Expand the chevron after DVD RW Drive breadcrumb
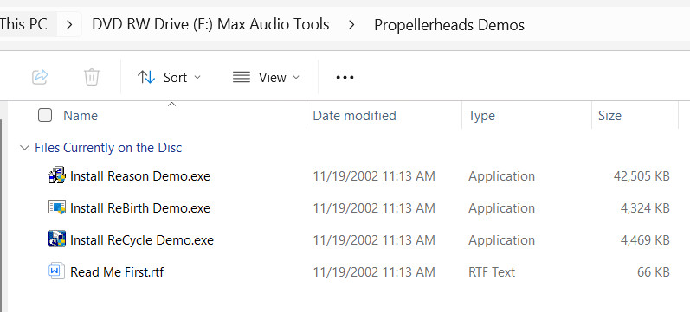Viewport: 690px width, 312px height. (x=351, y=24)
